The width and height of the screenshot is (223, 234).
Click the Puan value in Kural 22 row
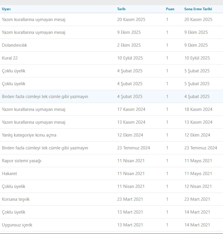pyautogui.click(x=167, y=58)
